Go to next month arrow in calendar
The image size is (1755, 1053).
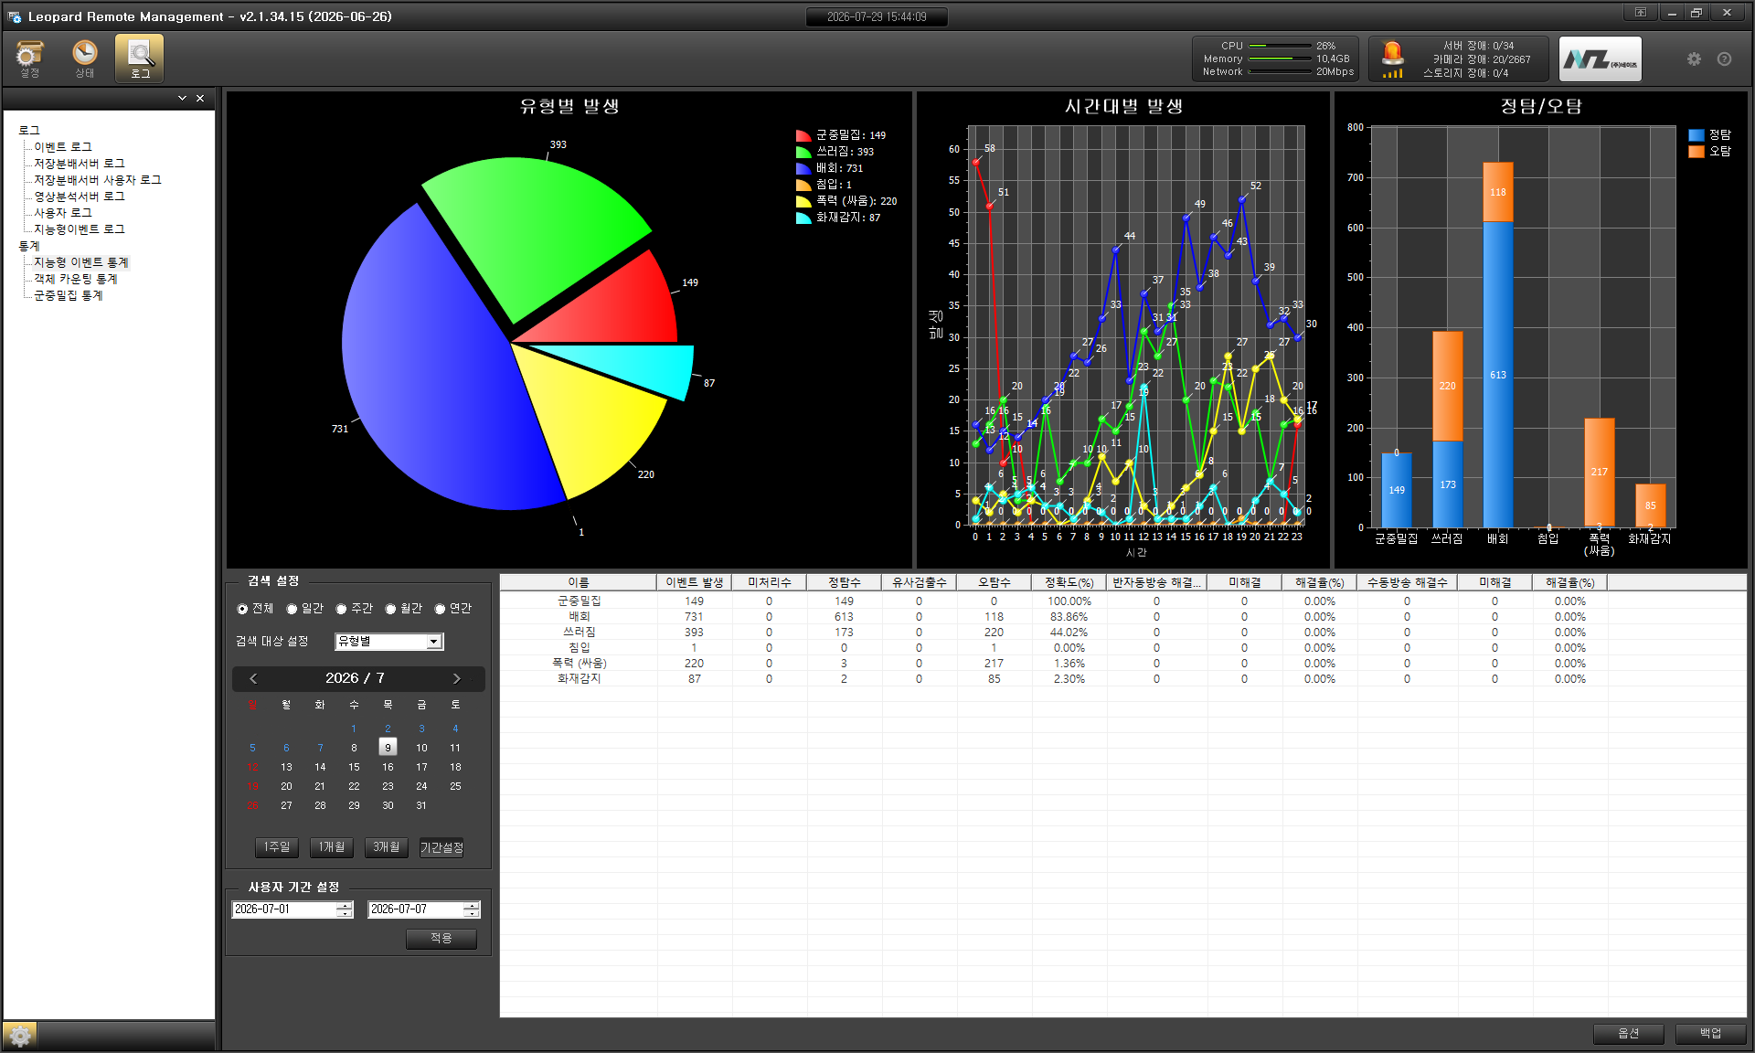coord(457,678)
